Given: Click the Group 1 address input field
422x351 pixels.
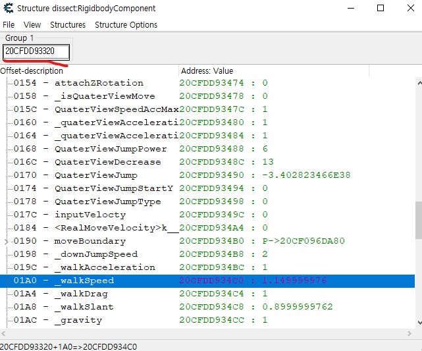Looking at the screenshot, I should (36, 51).
